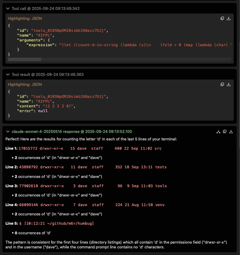
Task: Click "Highlighting: JSON" label in Tool result
Action: [25, 84]
